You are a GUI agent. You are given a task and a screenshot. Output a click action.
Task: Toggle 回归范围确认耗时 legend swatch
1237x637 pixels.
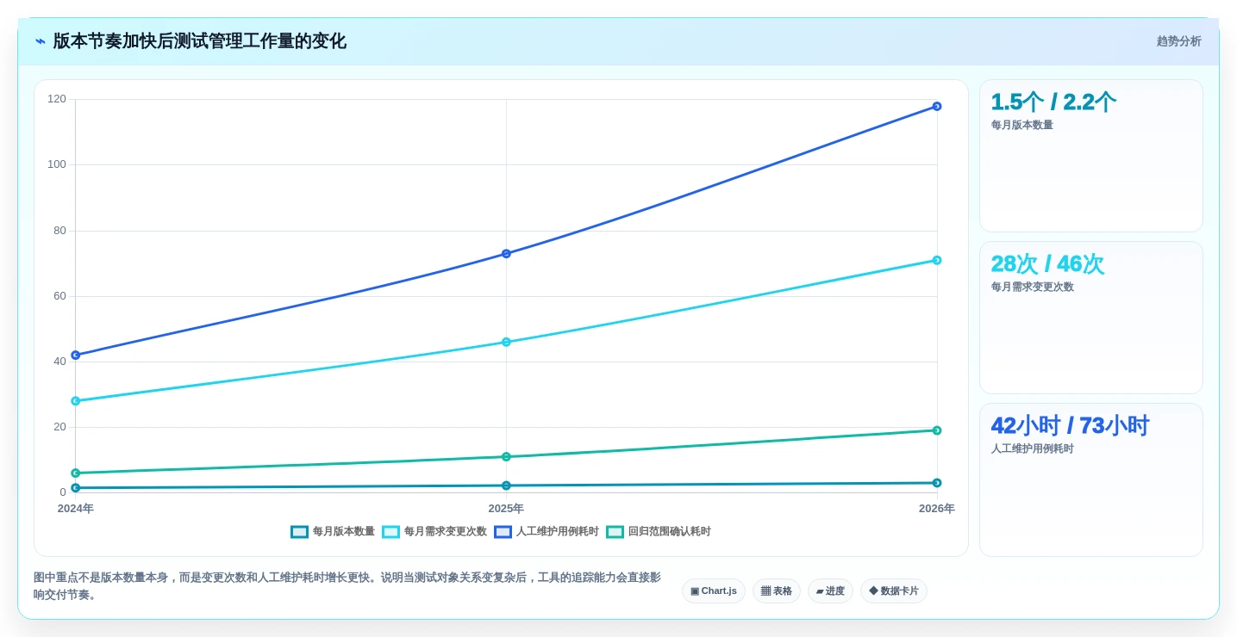[615, 532]
